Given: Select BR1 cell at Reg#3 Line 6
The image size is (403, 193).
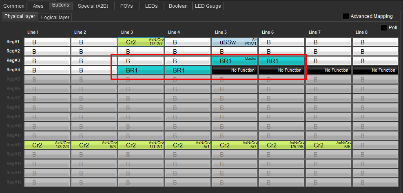Looking at the screenshot, I should 282,61.
